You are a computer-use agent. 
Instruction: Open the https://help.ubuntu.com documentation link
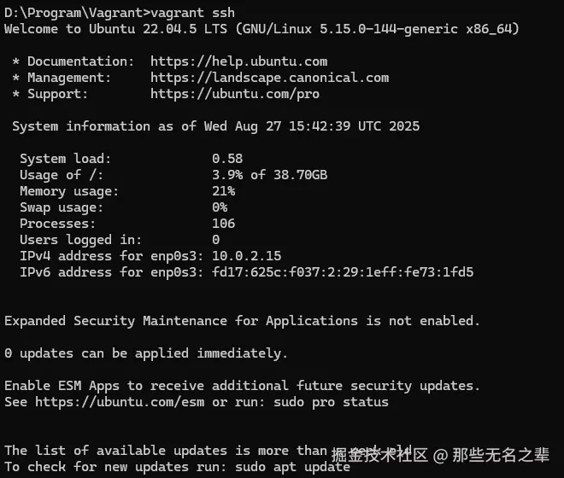click(238, 61)
